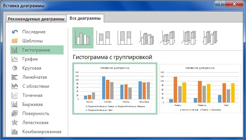Viewport: 246px width, 140px height.
Task: Select the 100% stacked column subtype icon
Action: tap(125, 38)
